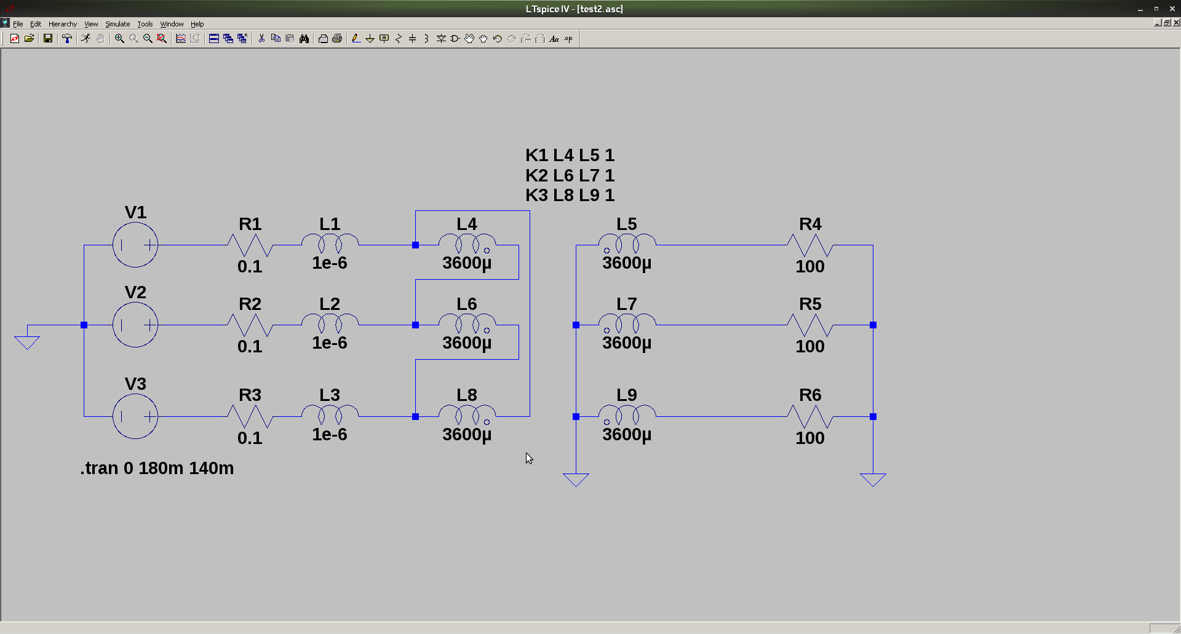Click the V3 voltage source symbol
Viewport: 1181px width, 634px height.
tap(135, 416)
